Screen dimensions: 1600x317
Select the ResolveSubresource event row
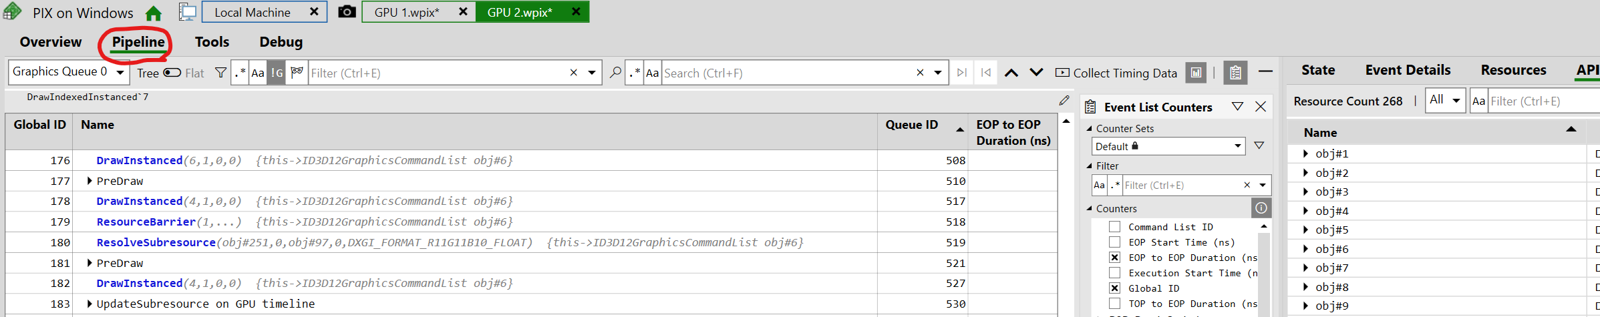(x=531, y=242)
